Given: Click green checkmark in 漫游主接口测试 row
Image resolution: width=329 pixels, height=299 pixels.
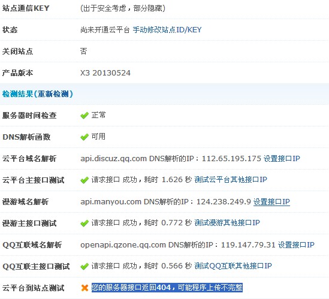Looking at the screenshot, I should [x=84, y=224].
